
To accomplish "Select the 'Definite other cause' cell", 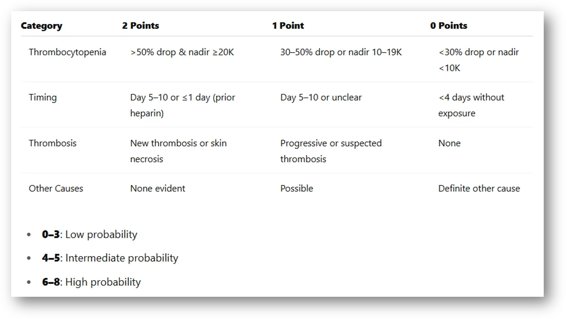I will (x=479, y=189).
